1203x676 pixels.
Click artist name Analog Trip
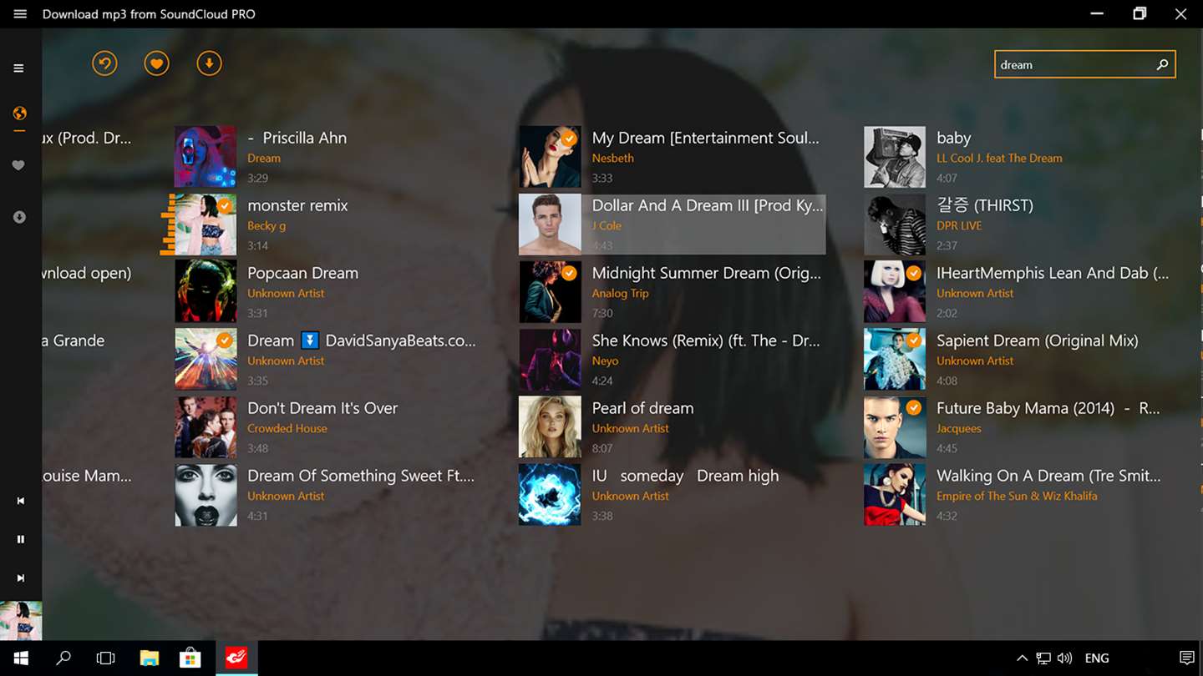(x=621, y=293)
